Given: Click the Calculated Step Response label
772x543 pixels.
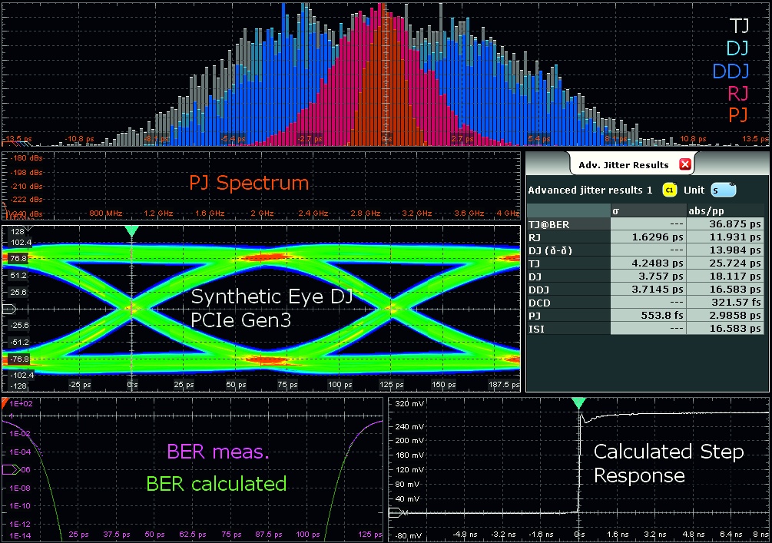Looking at the screenshot, I should coord(668,463).
